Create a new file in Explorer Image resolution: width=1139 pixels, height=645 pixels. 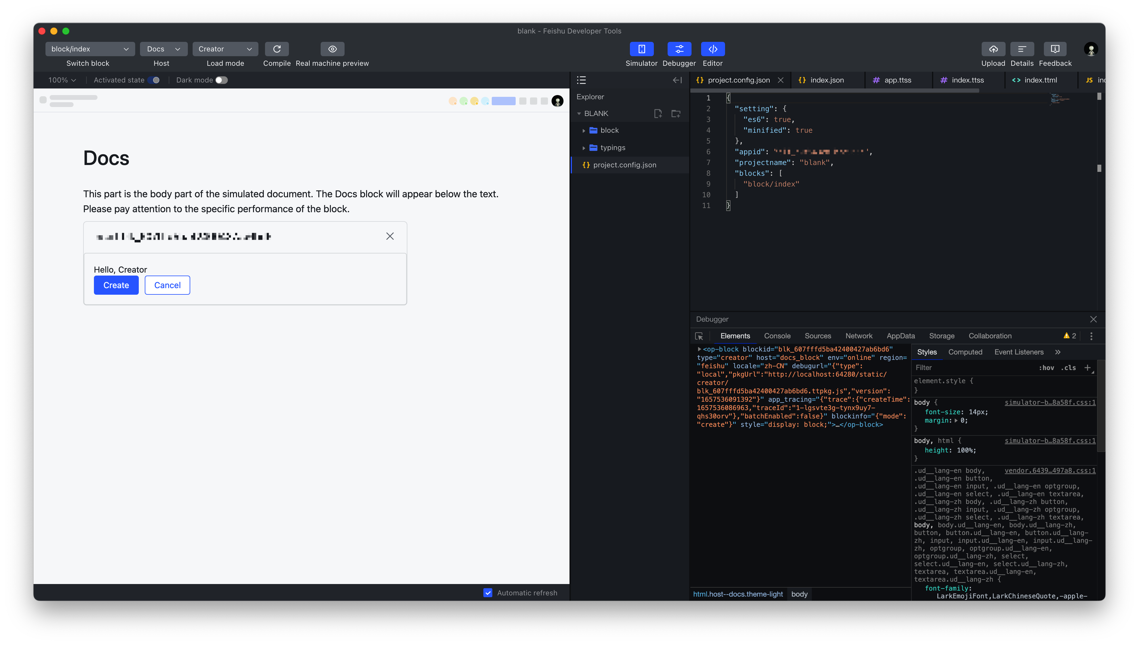coord(658,113)
